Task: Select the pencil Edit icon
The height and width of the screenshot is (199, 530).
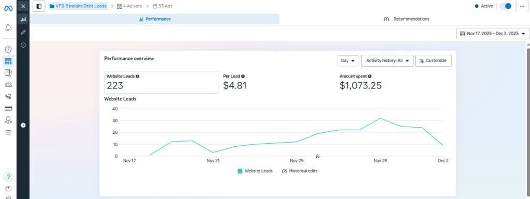Action: pos(23,32)
